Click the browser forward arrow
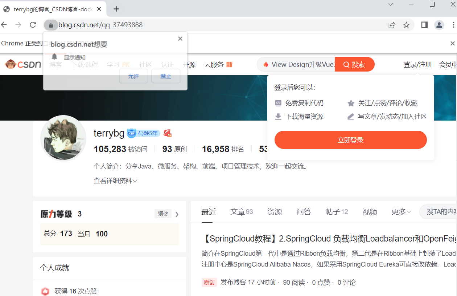Viewport: 457px width, 296px height. point(18,25)
